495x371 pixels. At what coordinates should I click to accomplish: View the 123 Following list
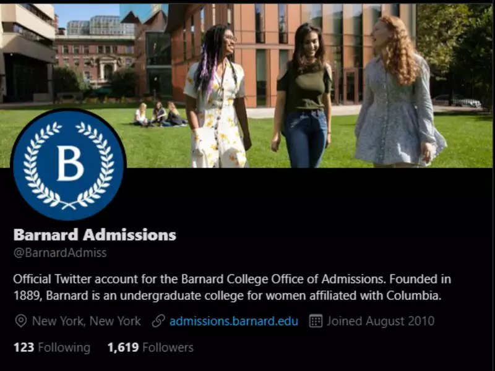(x=52, y=348)
